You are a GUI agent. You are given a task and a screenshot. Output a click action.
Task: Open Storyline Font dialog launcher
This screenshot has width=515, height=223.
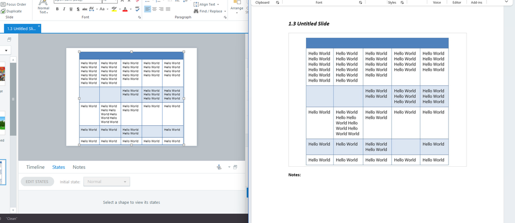point(139,18)
